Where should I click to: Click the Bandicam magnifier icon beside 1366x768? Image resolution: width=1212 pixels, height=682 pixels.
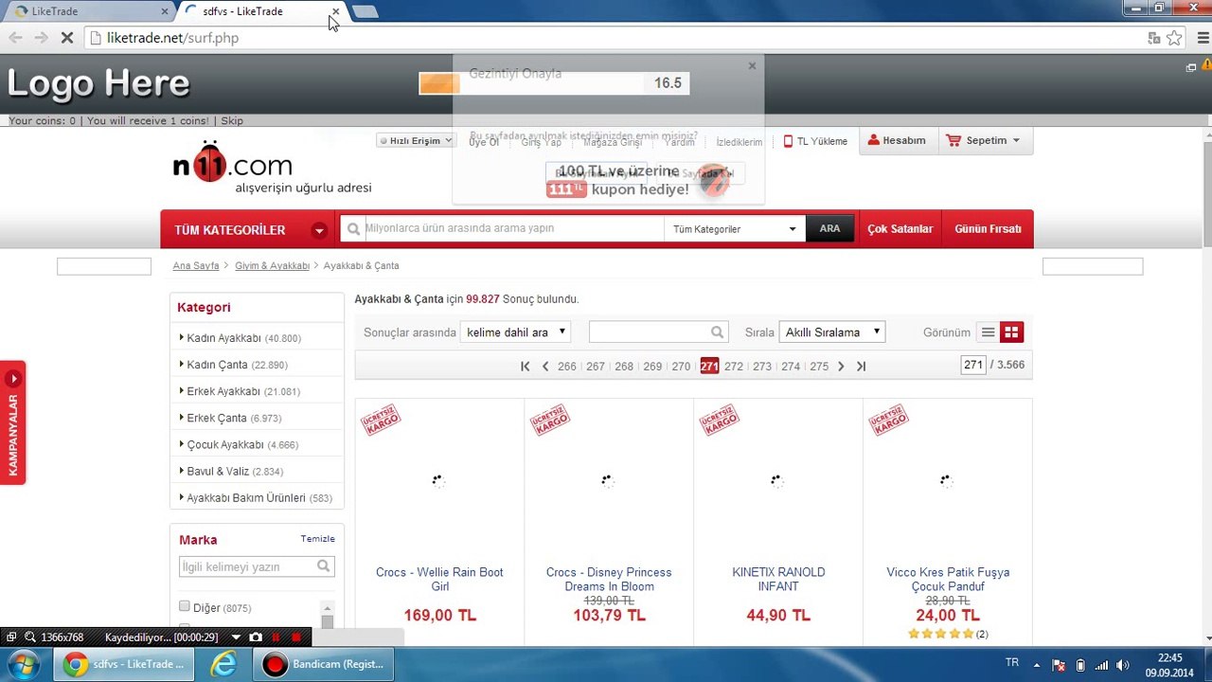(x=30, y=637)
